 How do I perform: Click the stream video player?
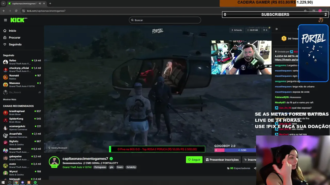[158, 89]
